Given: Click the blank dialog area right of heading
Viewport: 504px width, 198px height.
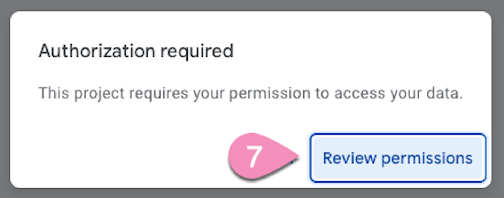Looking at the screenshot, I should point(360,51).
